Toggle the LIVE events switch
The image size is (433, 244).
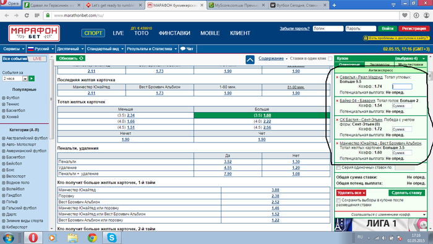point(37,59)
